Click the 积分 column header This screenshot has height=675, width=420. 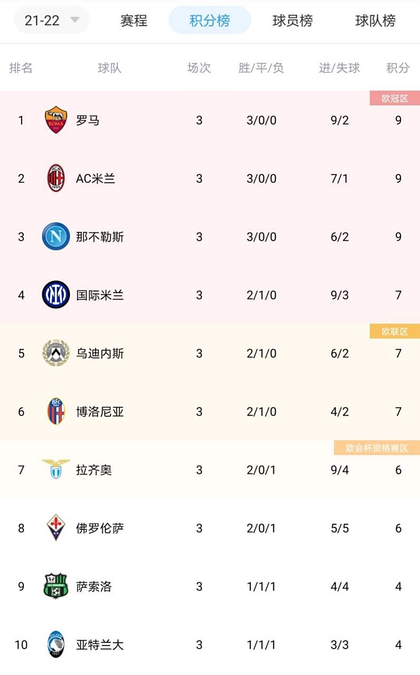click(398, 67)
